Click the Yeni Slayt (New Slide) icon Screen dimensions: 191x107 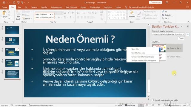[19, 13]
